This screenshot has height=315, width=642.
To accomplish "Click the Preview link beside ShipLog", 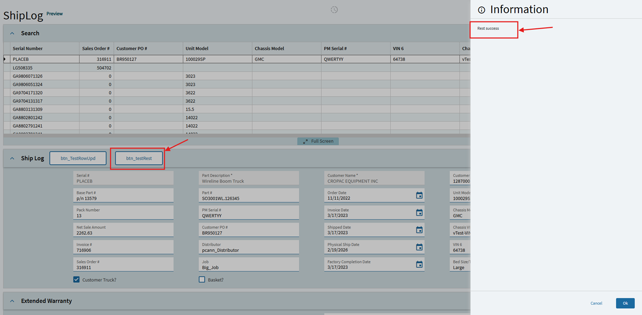I will coord(55,14).
